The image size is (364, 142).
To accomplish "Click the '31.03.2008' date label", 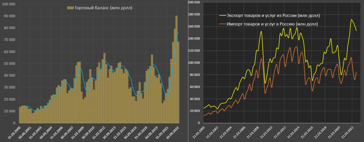I will coord(252,133).
